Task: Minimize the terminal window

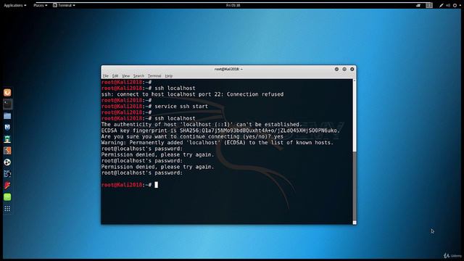Action: point(336,69)
